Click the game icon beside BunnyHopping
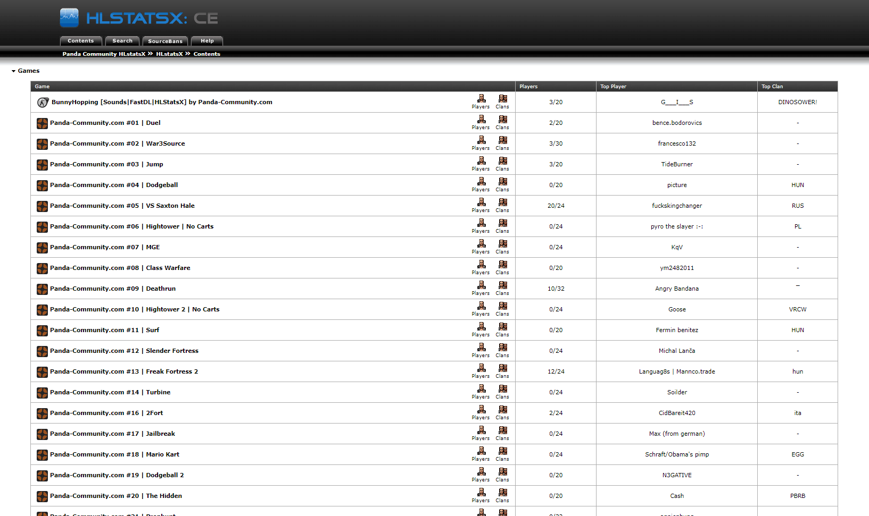The width and height of the screenshot is (869, 516). [x=43, y=103]
